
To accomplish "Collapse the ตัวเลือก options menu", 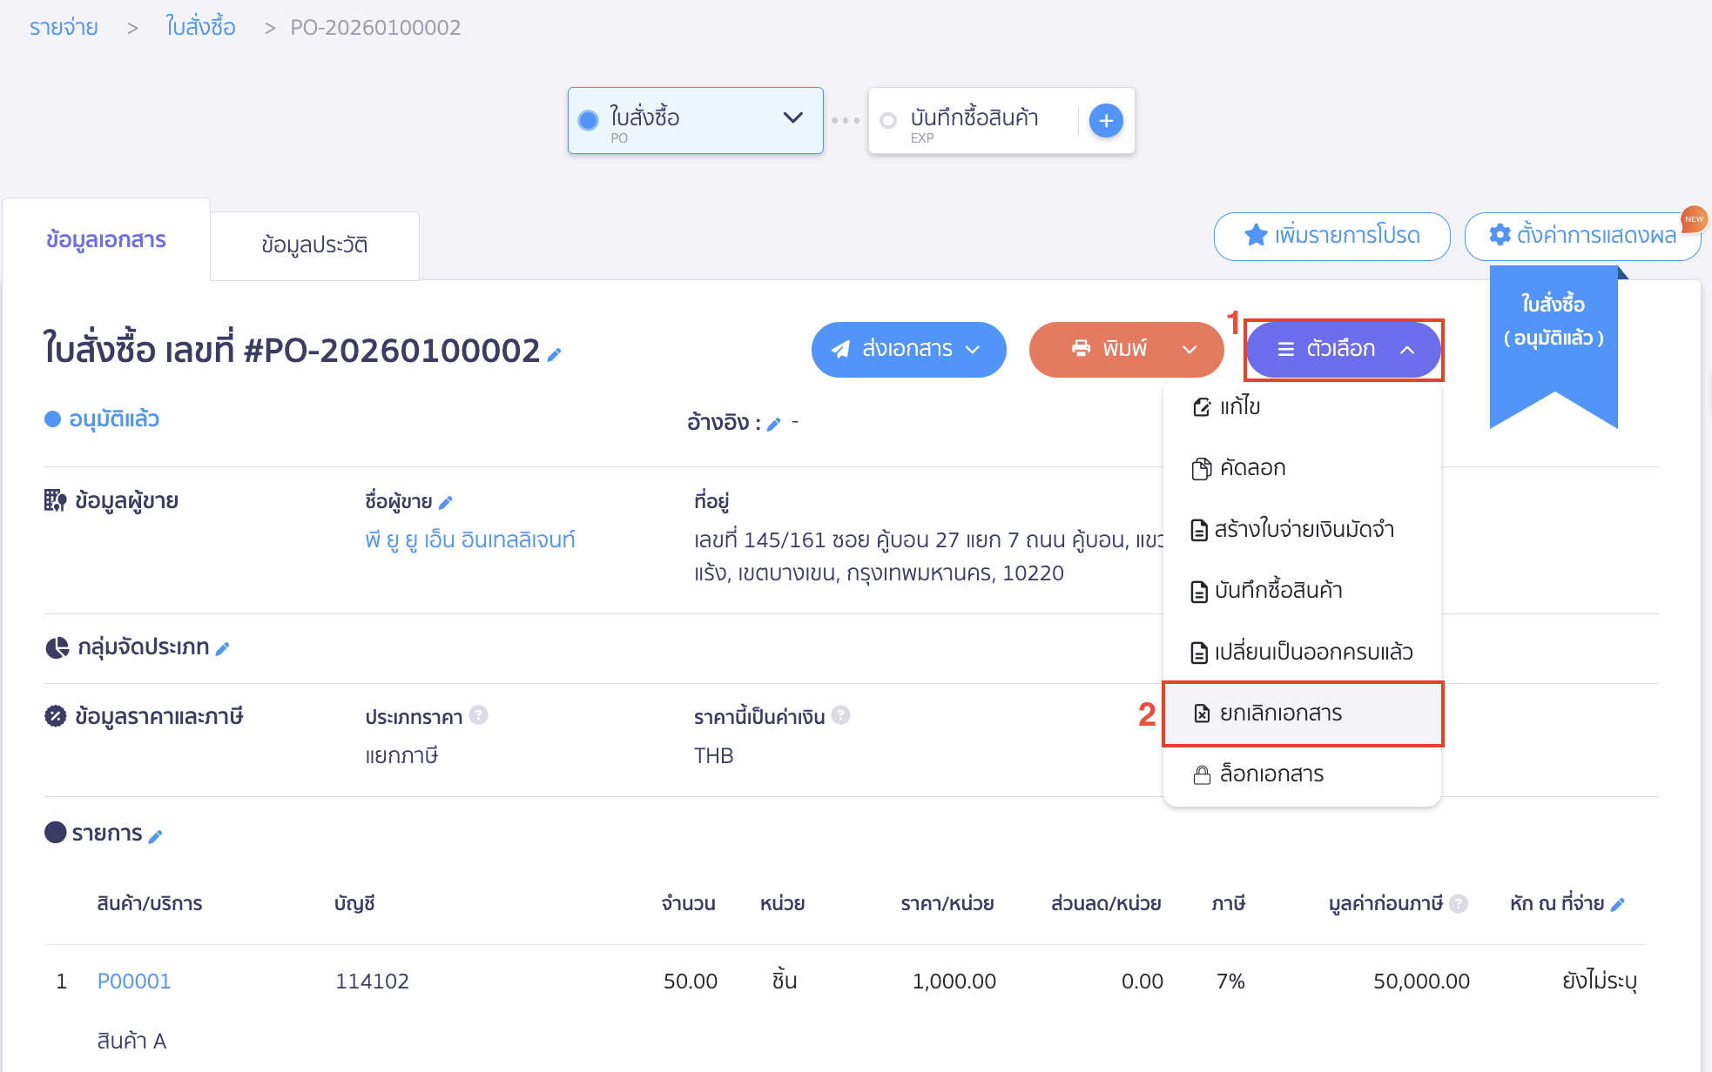I will 1343,349.
